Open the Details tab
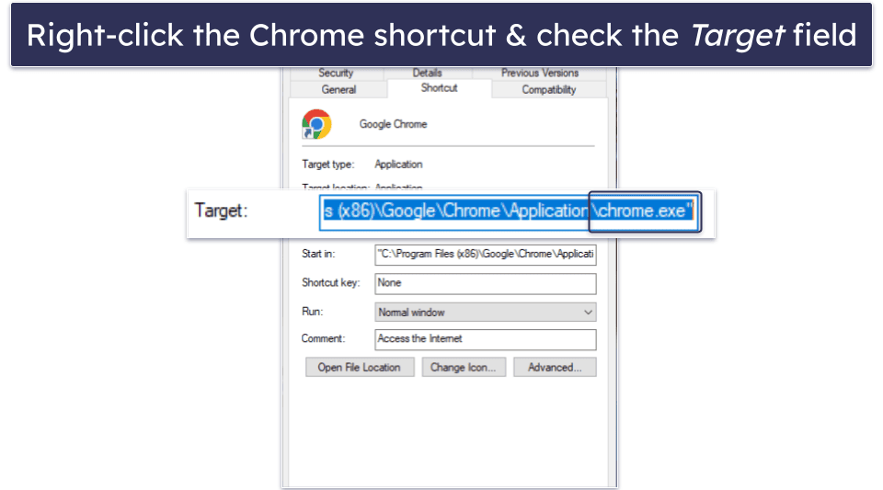 point(428,74)
